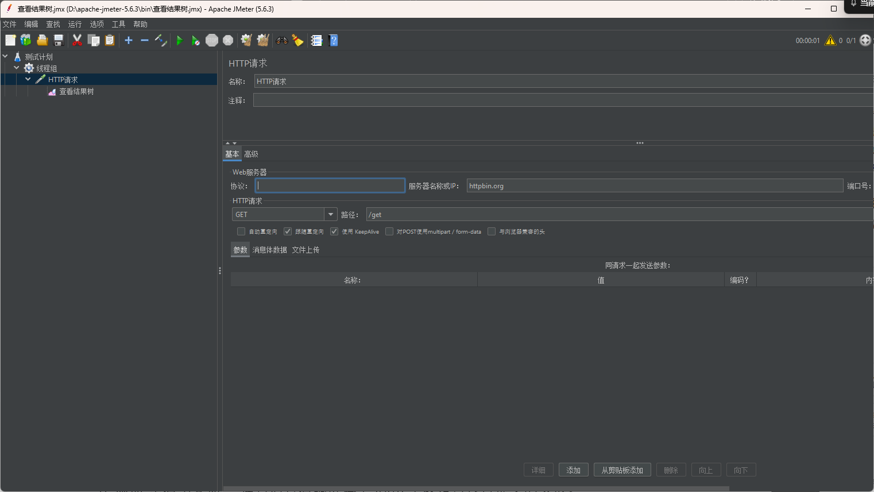Click the 删除 button
Image resolution: width=874 pixels, height=492 pixels.
(671, 470)
